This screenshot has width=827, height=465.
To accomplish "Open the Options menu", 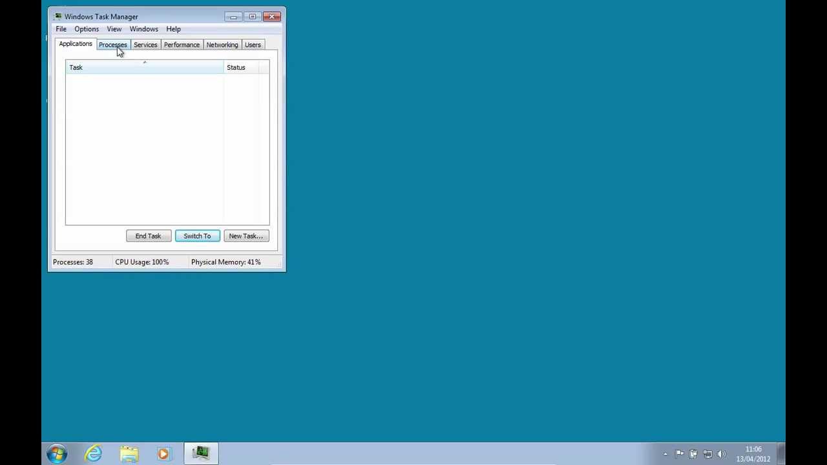I will (x=87, y=29).
